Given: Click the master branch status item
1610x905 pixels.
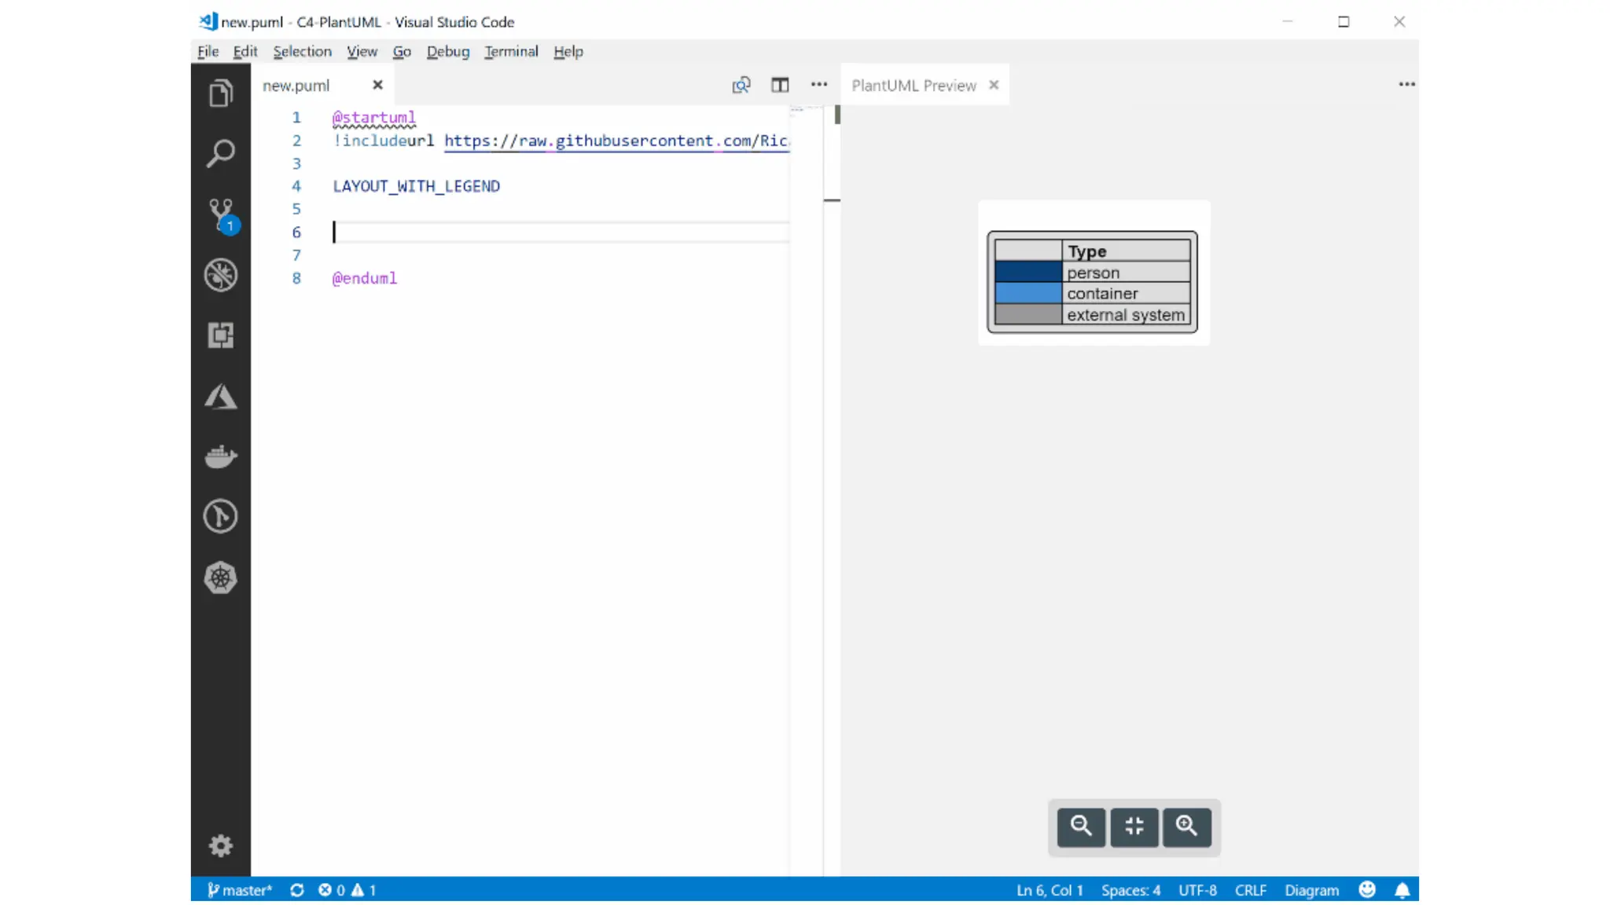Looking at the screenshot, I should point(240,890).
